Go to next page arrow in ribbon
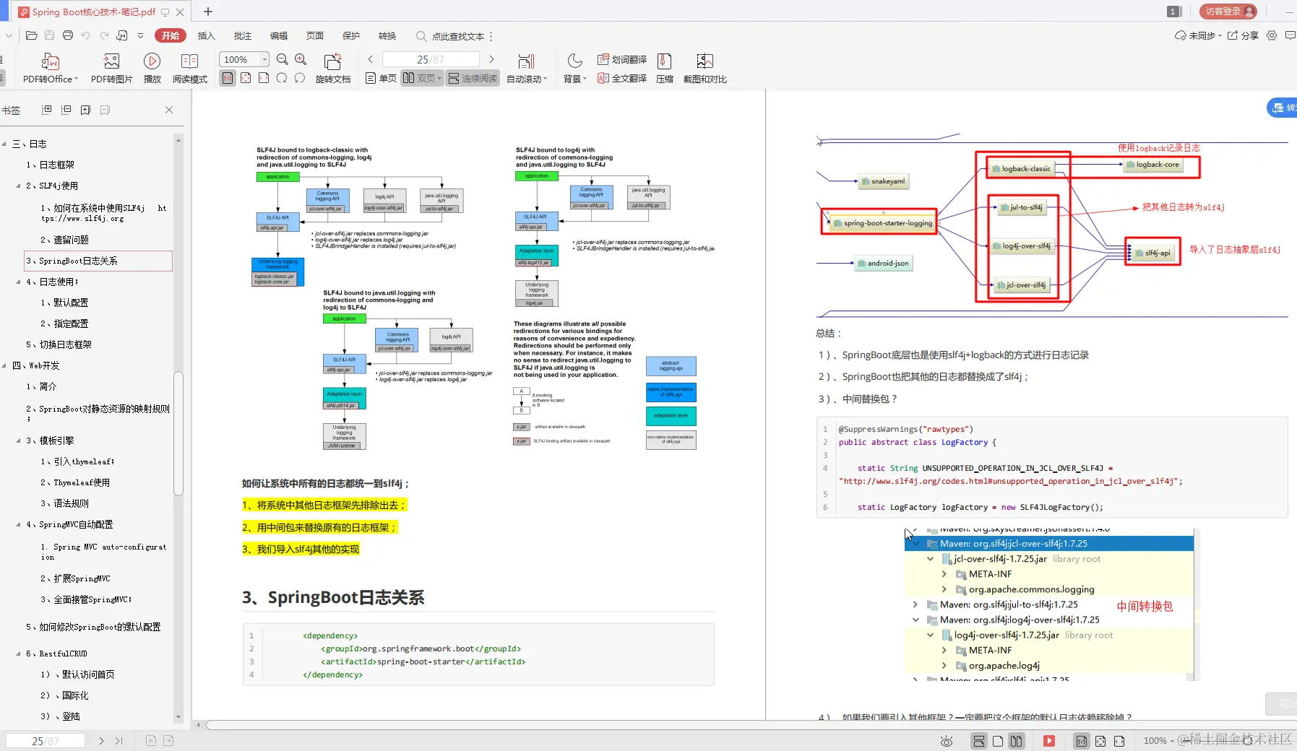Image resolution: width=1297 pixels, height=751 pixels. tap(491, 59)
